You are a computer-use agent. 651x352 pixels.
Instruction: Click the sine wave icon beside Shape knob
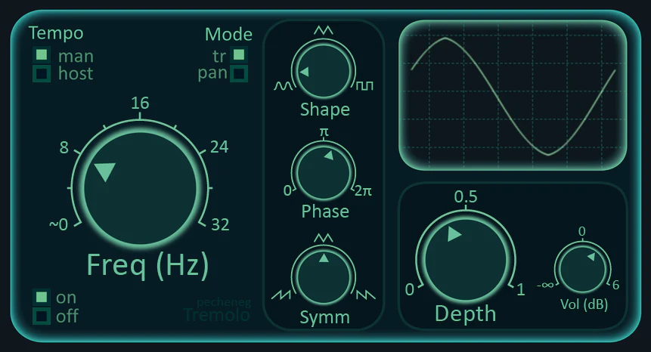click(x=283, y=87)
